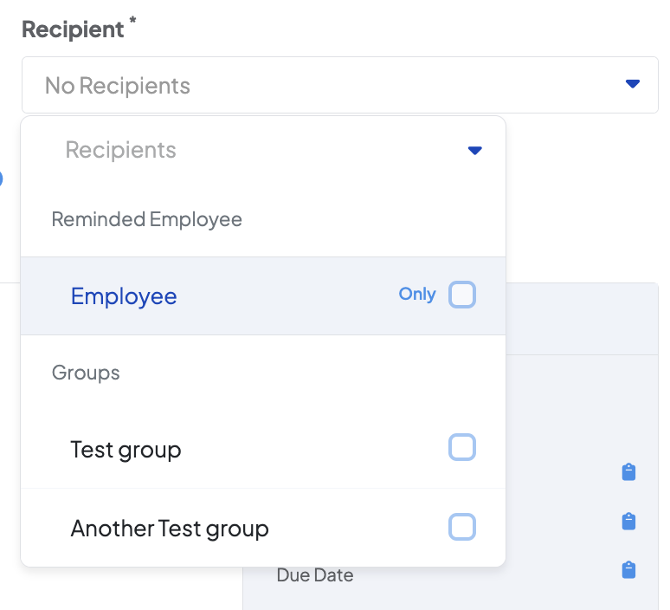Open the No Recipients combo box
This screenshot has width=670, height=610.
329,85
